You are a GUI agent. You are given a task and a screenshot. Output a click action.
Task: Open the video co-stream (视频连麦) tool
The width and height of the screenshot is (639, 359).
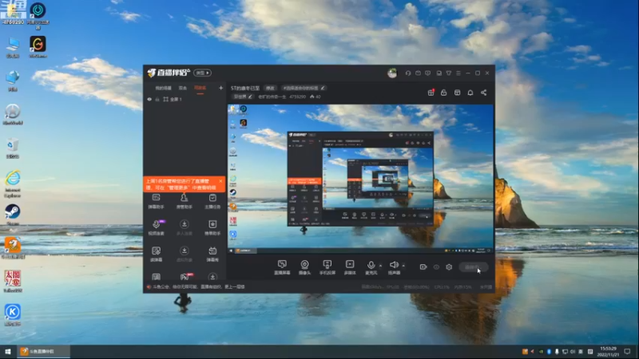pos(156,227)
